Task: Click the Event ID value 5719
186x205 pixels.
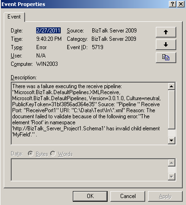Action: (x=97, y=47)
